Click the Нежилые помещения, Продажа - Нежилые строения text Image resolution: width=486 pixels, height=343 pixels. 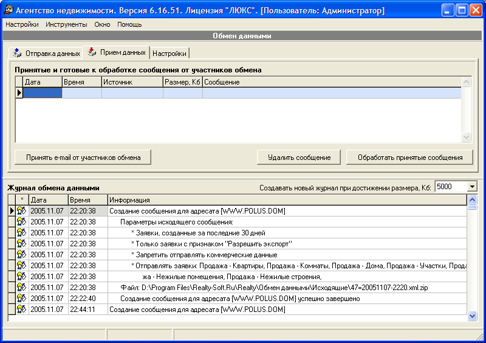pos(232,277)
